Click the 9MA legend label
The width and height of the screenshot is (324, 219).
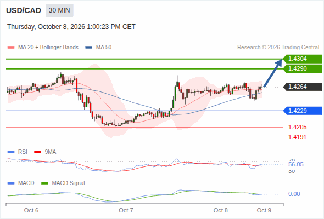pos(51,152)
